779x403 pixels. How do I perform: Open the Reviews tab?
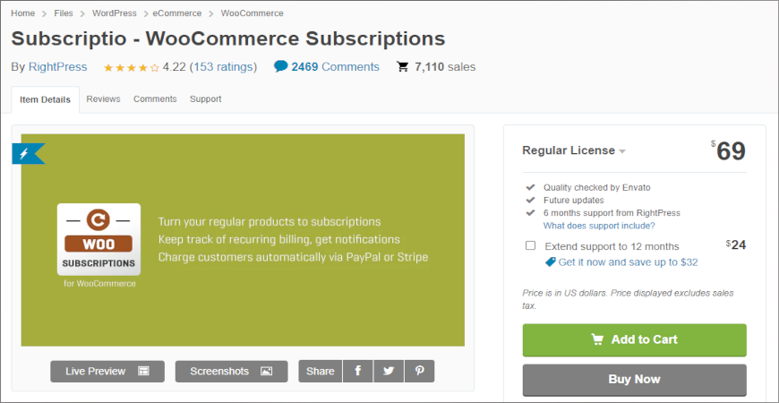(103, 99)
